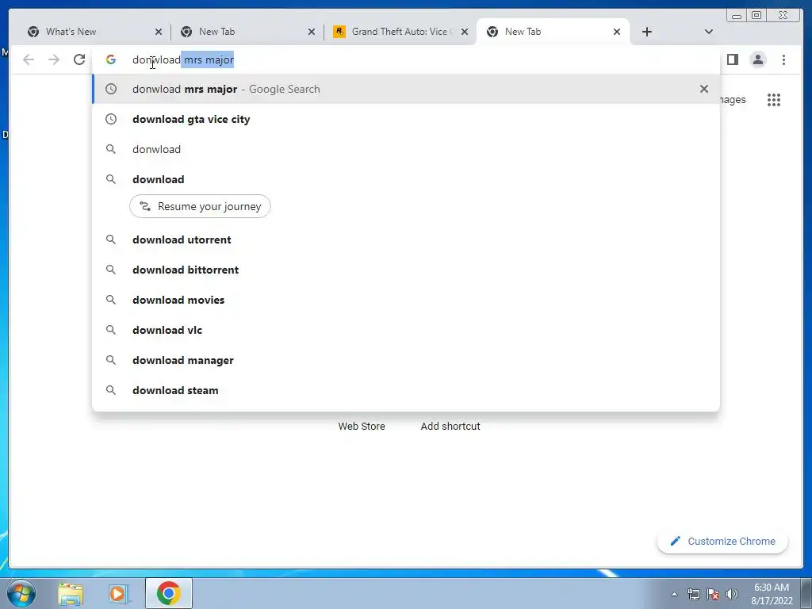The image size is (812, 609).
Task: Close the What's New tab
Action: [159, 32]
